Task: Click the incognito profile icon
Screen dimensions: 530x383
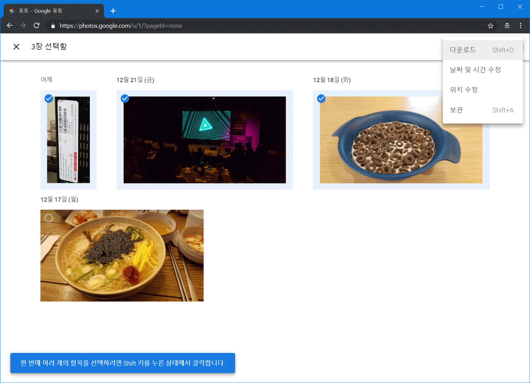Action: (507, 26)
